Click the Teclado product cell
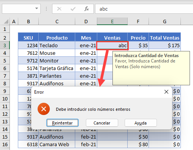 (x=57, y=45)
